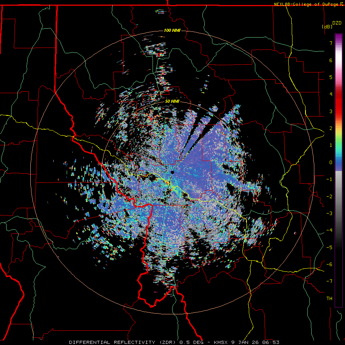
Task: Click the -6 value on the legend scale
Action: click(329, 264)
